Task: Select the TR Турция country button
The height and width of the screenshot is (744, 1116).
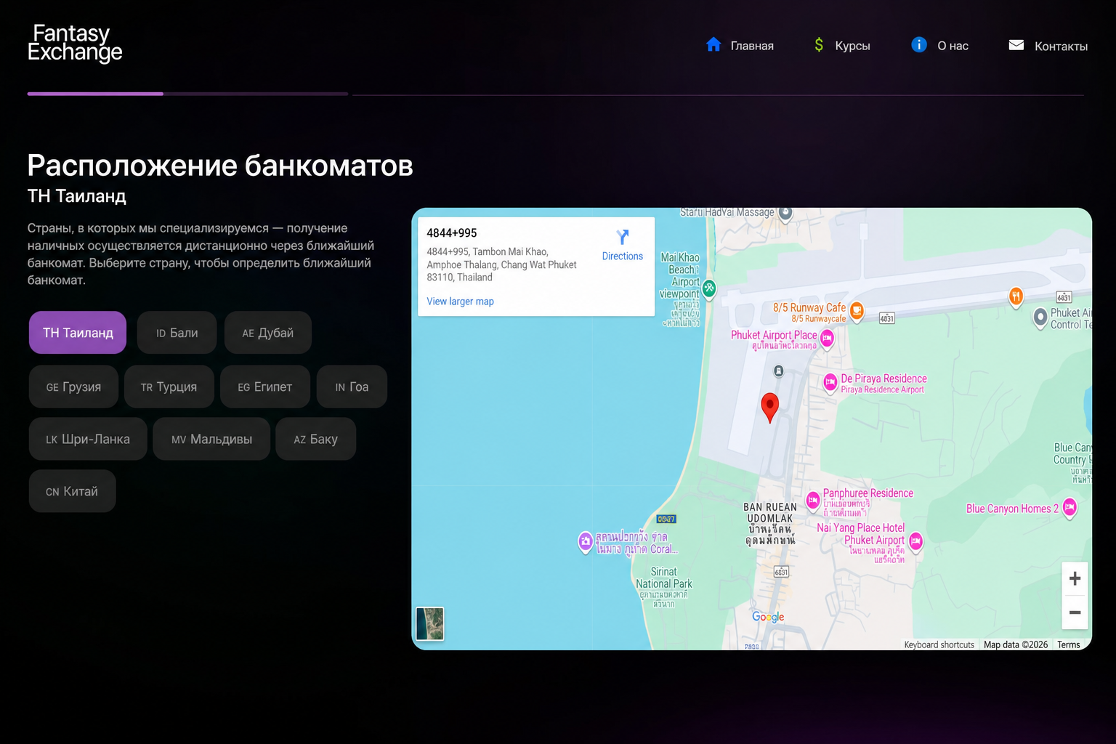Action: coord(169,387)
